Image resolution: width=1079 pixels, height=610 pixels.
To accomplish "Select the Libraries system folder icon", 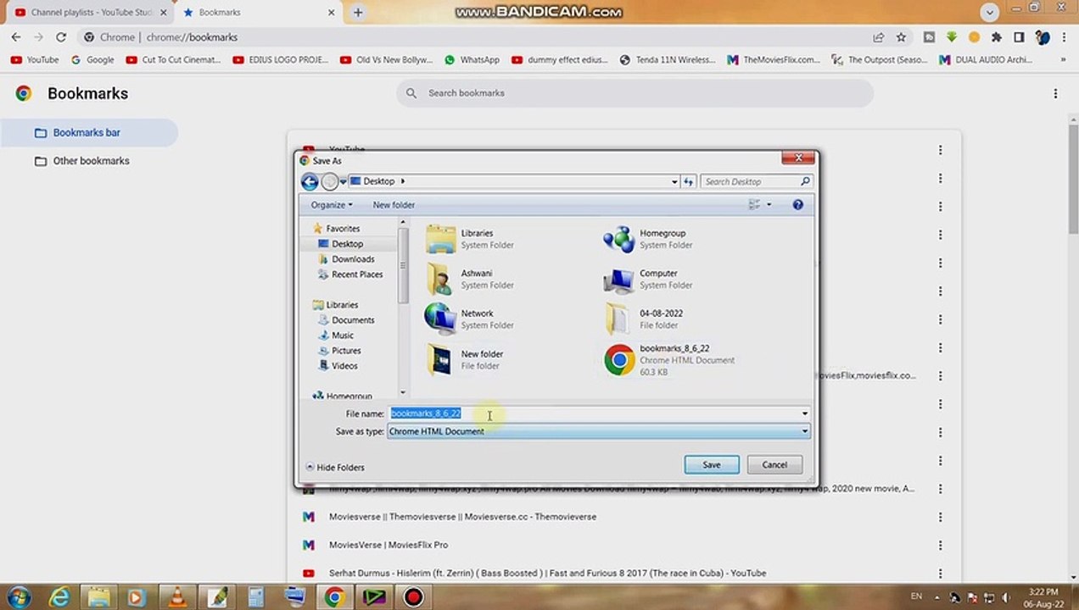I will pos(441,239).
